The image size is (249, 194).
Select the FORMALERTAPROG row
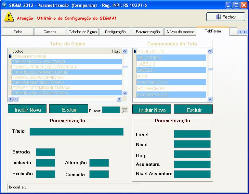click(67, 56)
